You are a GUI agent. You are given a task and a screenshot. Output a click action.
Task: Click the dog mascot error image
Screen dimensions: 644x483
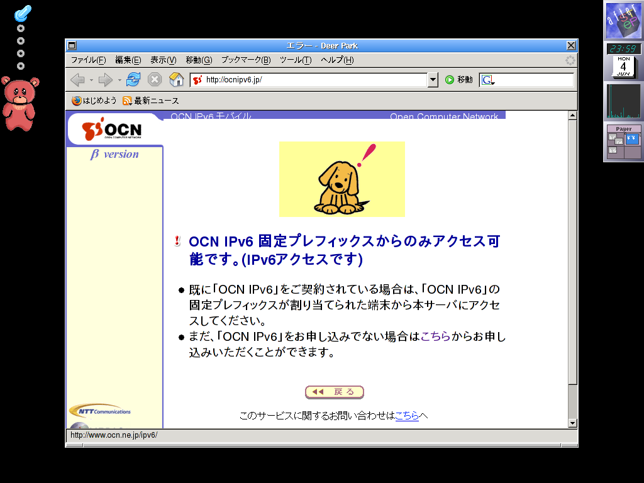(x=342, y=179)
